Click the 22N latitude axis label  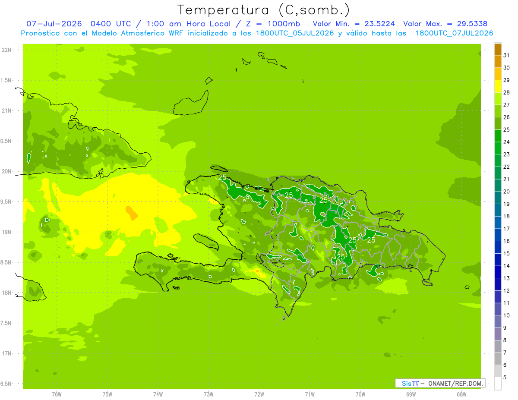6,50
